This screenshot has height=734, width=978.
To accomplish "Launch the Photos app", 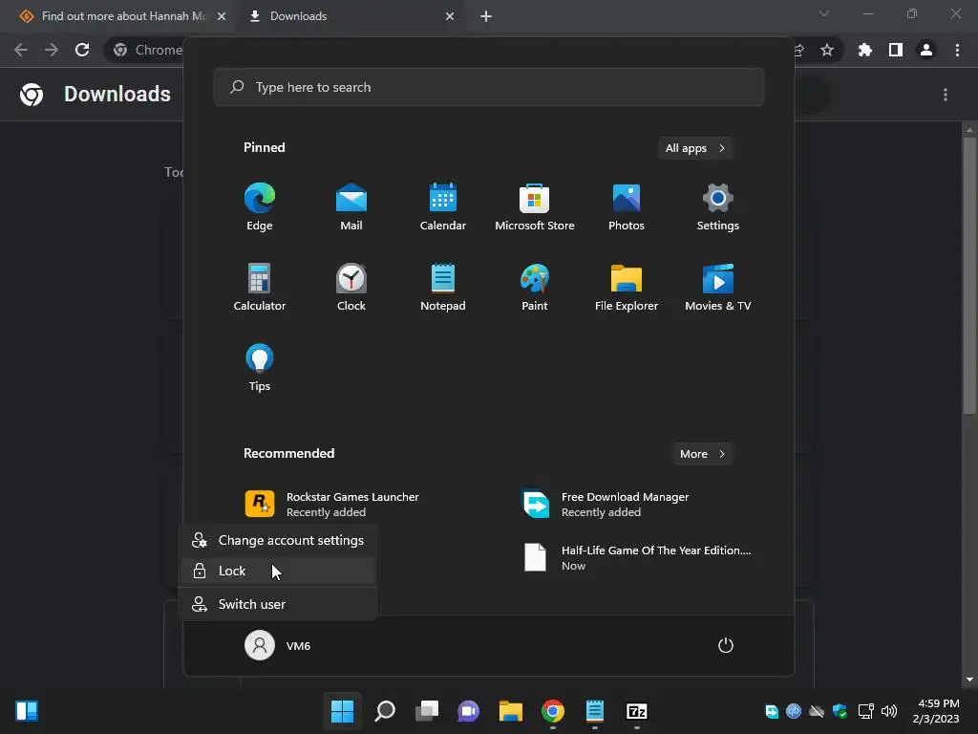I will [x=627, y=206].
